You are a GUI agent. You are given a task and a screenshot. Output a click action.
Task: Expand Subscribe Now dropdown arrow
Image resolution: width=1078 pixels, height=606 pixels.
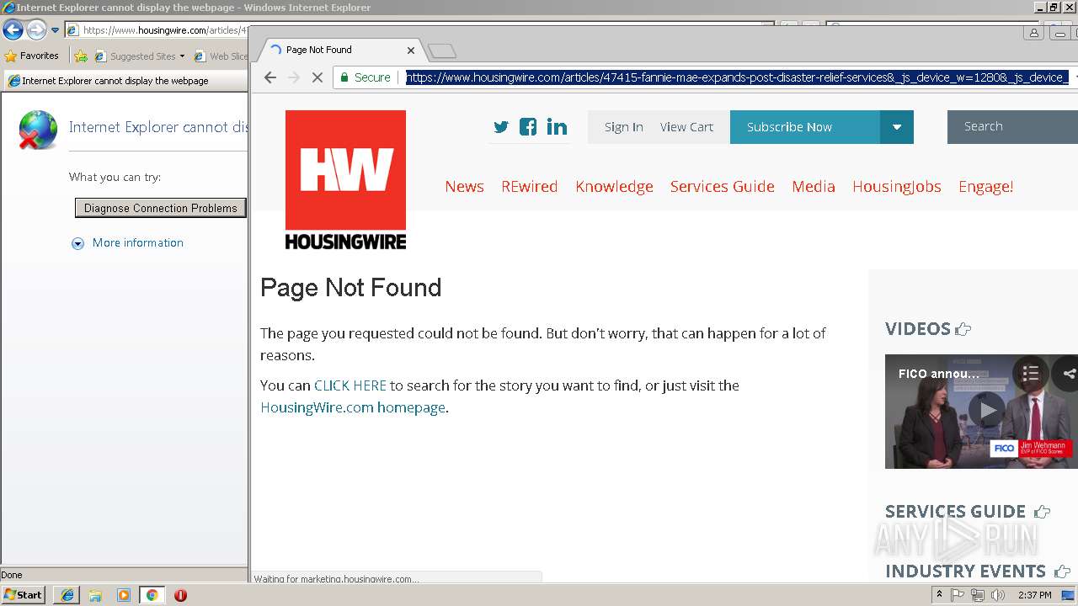(897, 127)
